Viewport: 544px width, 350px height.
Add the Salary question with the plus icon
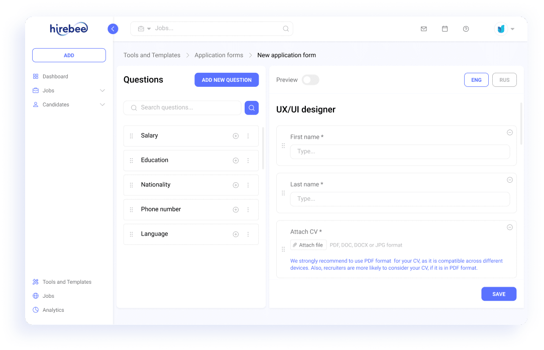[x=236, y=136]
